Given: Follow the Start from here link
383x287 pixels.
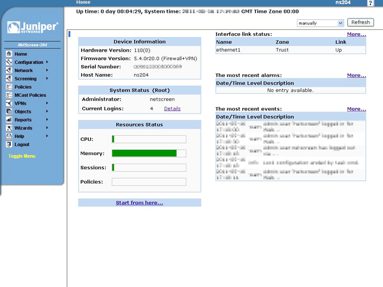Looking at the screenshot, I should 139,203.
